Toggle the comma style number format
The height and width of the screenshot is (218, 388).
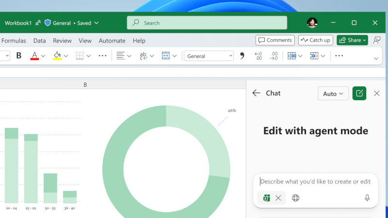242,56
